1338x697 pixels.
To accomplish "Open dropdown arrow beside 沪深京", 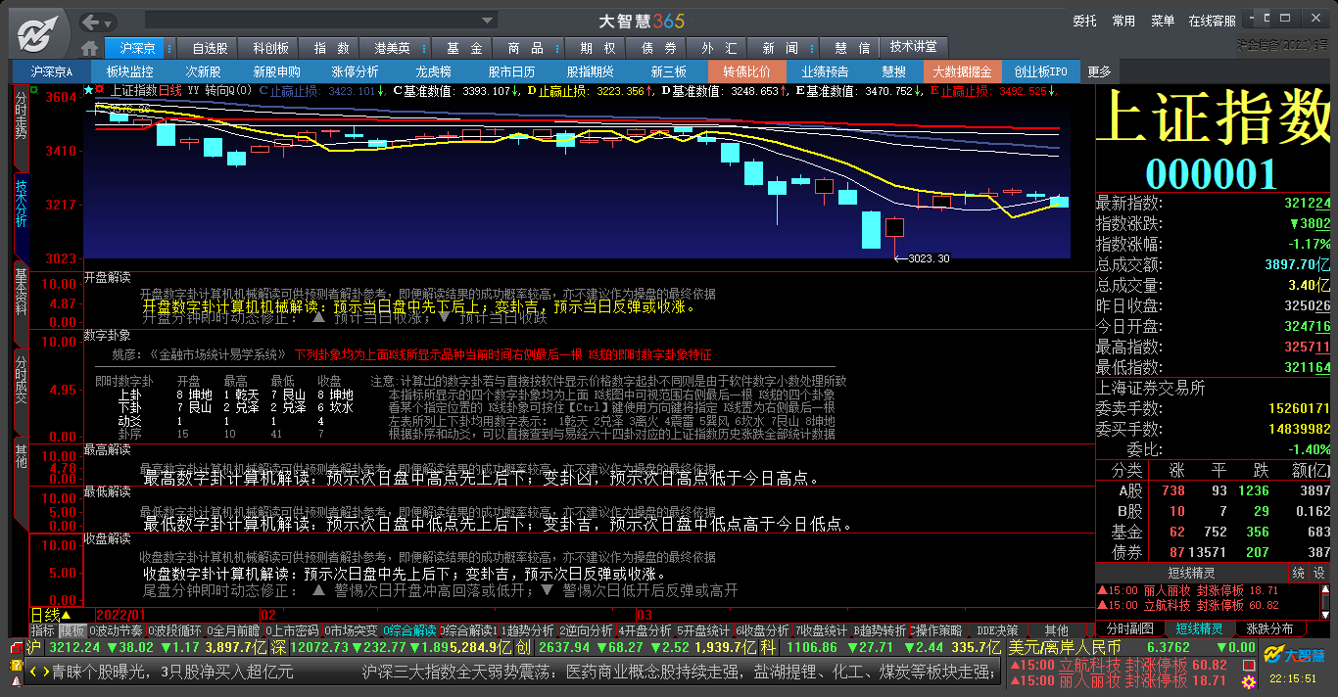I will pyautogui.click(x=169, y=48).
